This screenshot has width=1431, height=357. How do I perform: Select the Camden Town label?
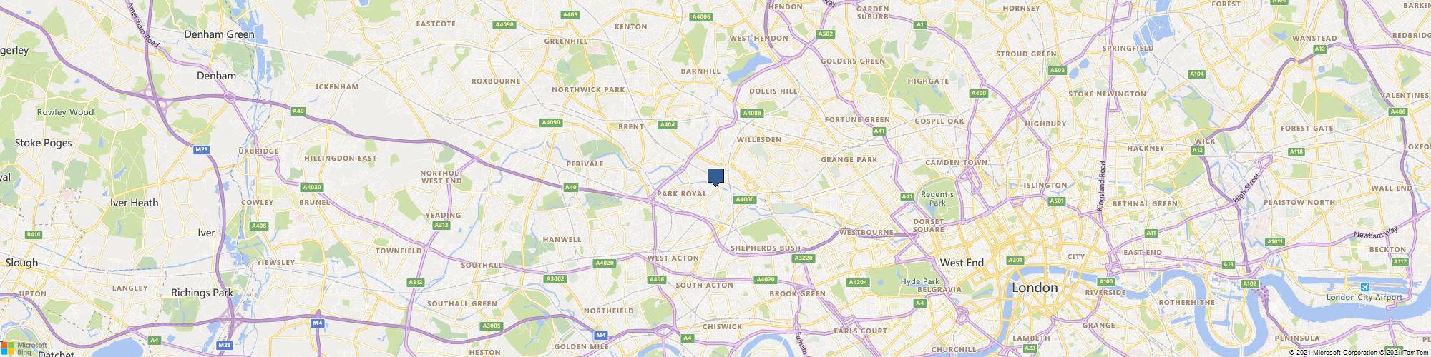pyautogui.click(x=956, y=163)
